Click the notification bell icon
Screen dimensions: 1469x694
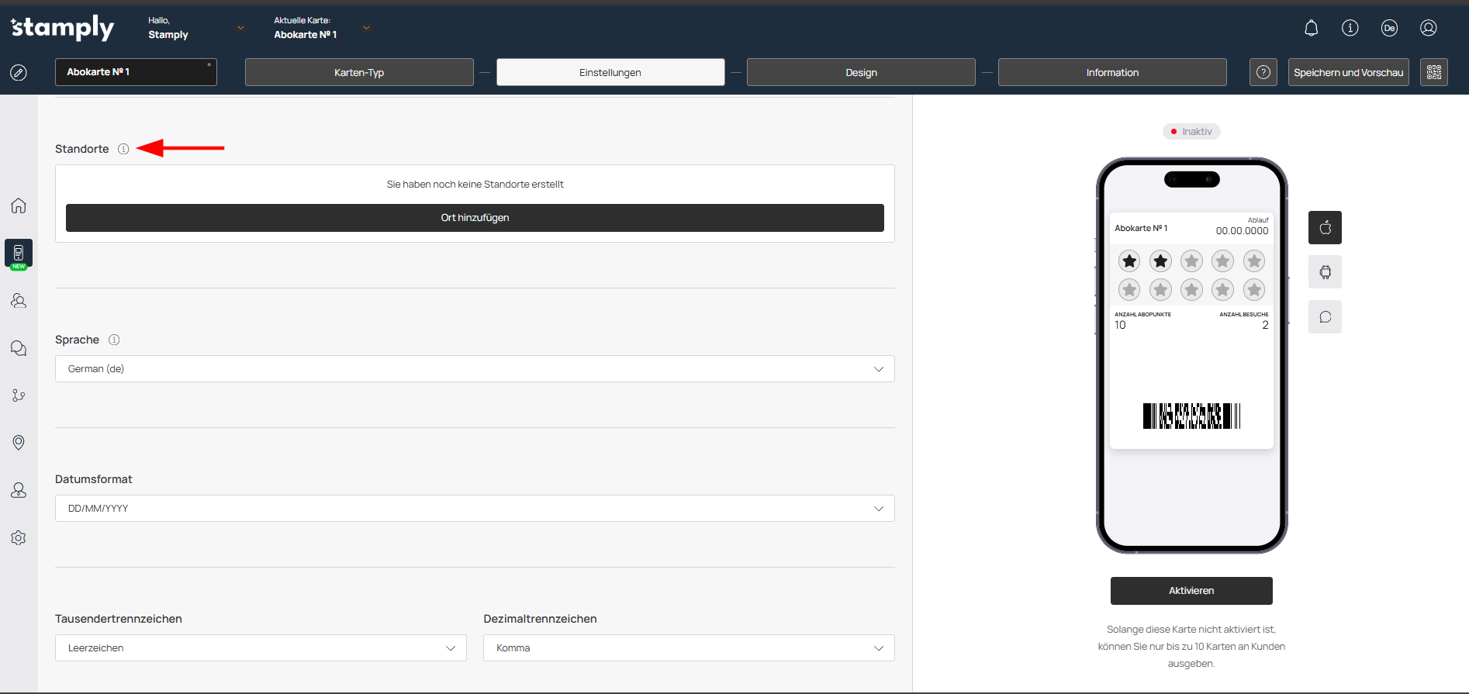click(1311, 29)
